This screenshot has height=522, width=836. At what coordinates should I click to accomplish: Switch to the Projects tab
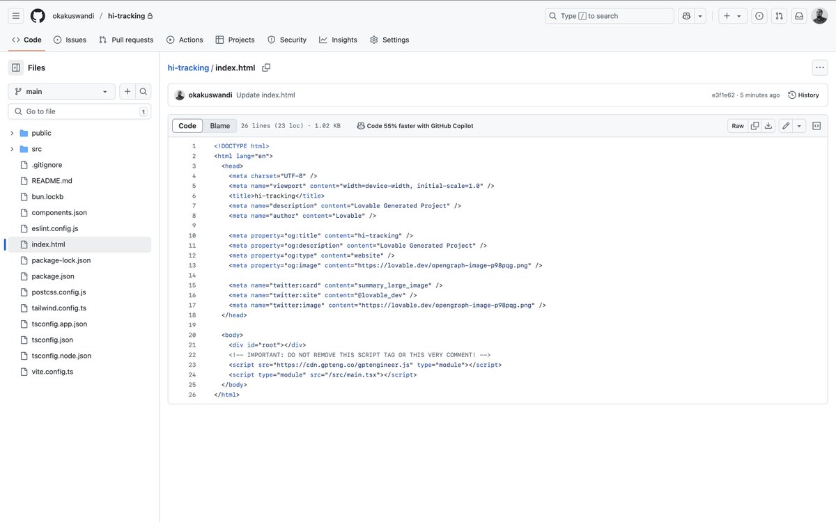pyautogui.click(x=235, y=40)
